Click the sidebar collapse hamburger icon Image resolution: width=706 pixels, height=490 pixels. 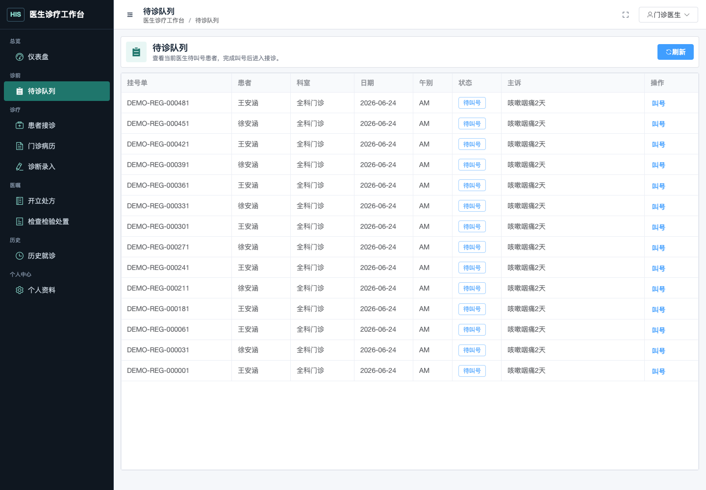[130, 15]
